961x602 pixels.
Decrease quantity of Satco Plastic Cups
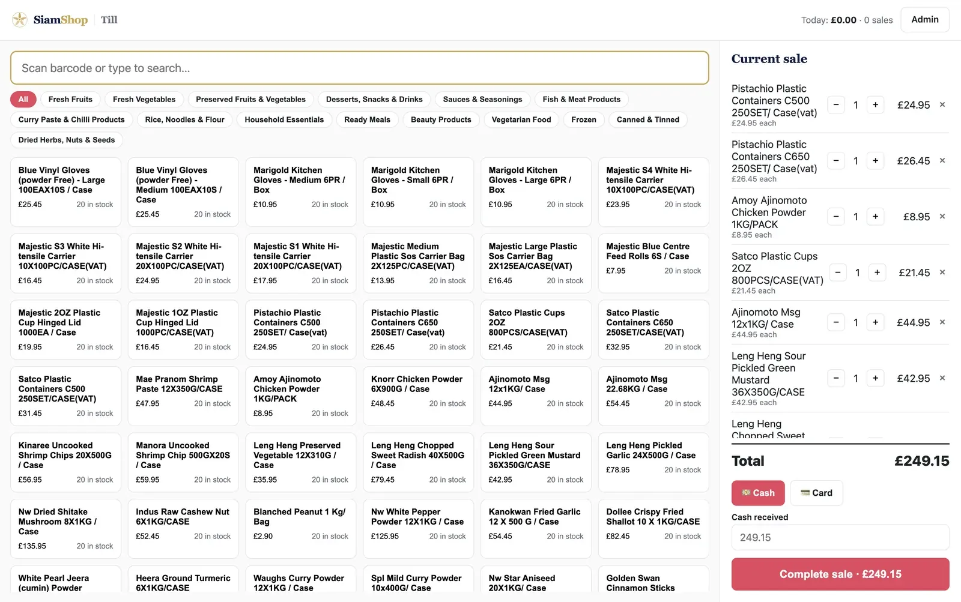(838, 272)
